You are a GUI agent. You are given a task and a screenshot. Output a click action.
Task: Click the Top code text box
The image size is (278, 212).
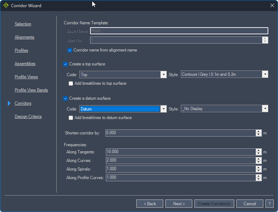tap(120, 75)
